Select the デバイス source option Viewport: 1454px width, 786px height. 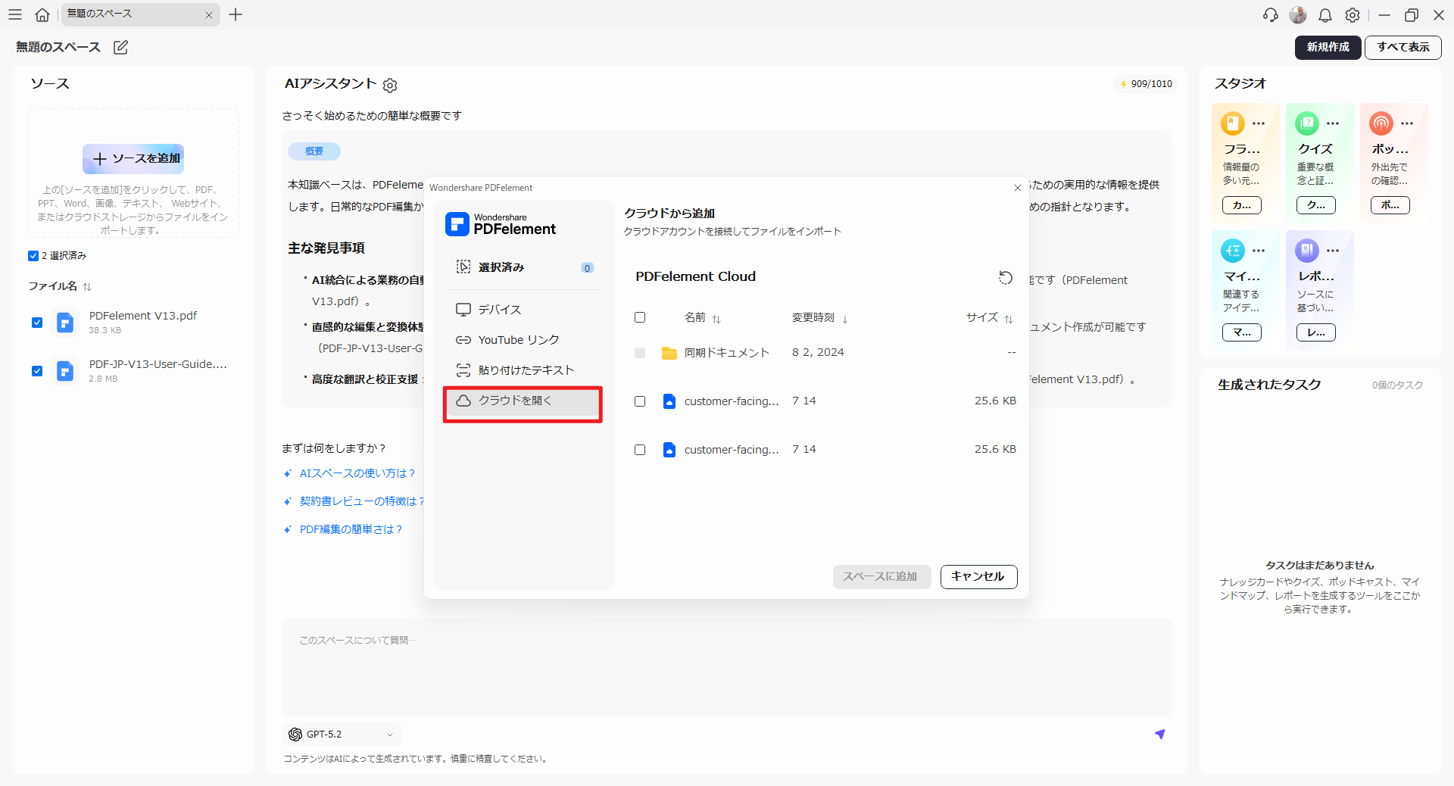coord(524,310)
